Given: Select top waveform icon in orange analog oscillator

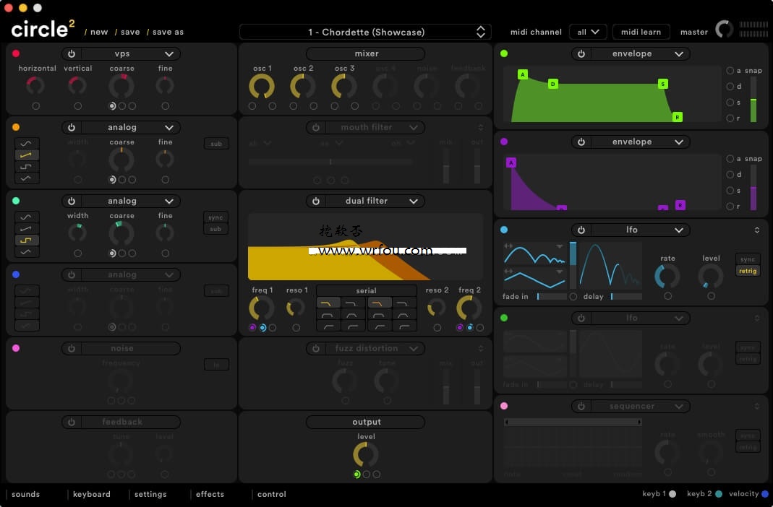Looking at the screenshot, I should point(27,143).
